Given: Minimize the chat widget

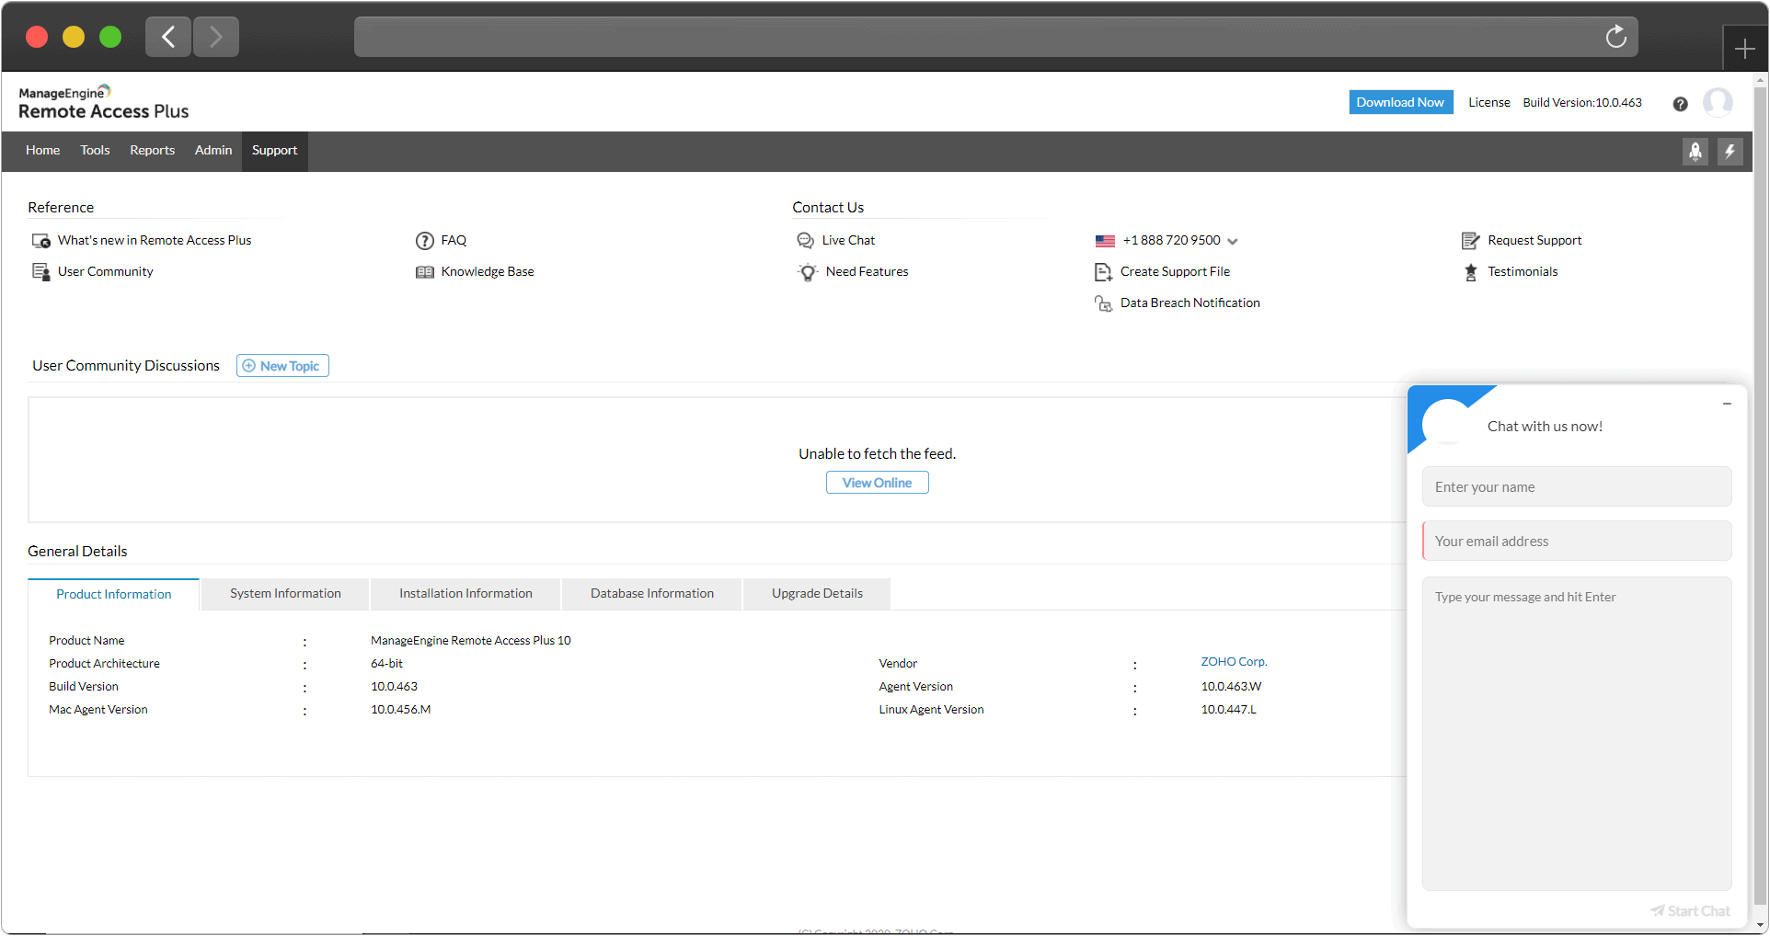Looking at the screenshot, I should coord(1727,404).
